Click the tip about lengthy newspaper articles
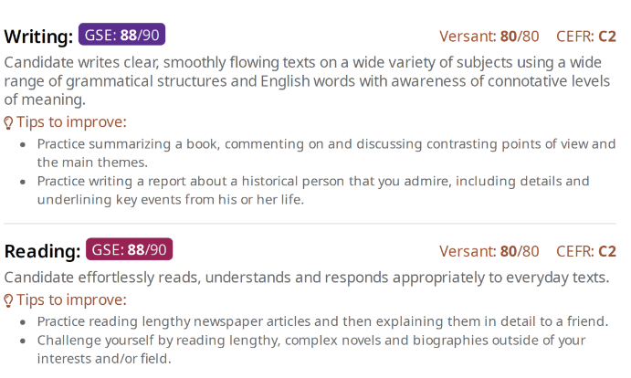The width and height of the screenshot is (631, 378). 322,321
